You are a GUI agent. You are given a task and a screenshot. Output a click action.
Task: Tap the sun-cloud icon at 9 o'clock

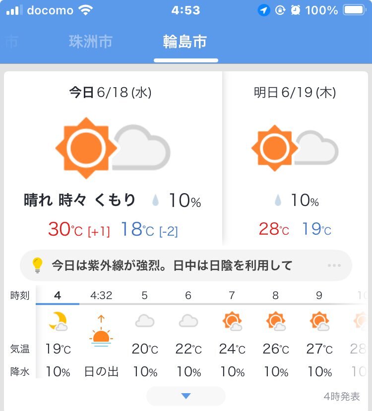click(319, 321)
